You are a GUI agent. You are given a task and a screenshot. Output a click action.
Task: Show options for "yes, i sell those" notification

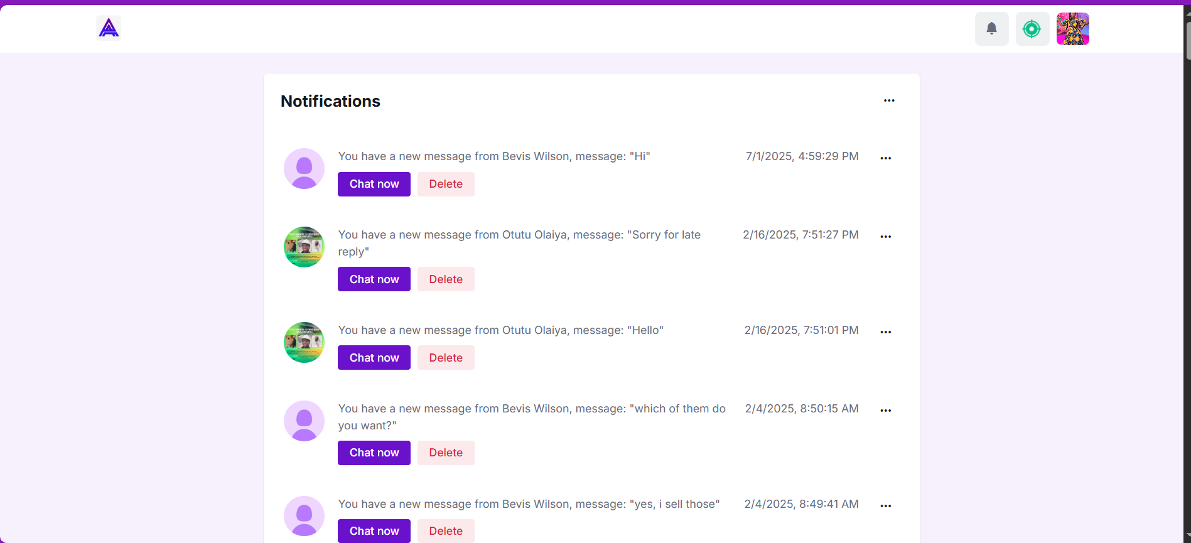click(x=885, y=506)
